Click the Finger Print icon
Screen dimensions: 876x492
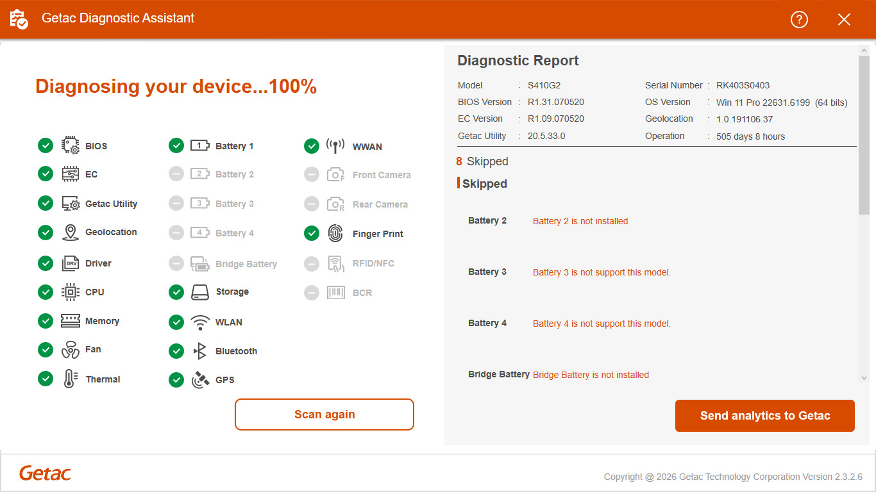click(x=335, y=233)
